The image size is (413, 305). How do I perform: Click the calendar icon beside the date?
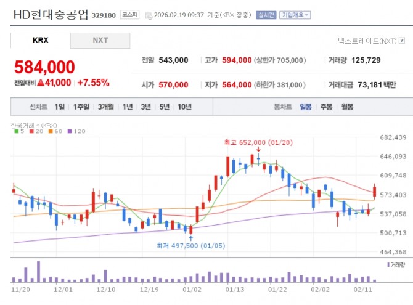click(x=149, y=15)
